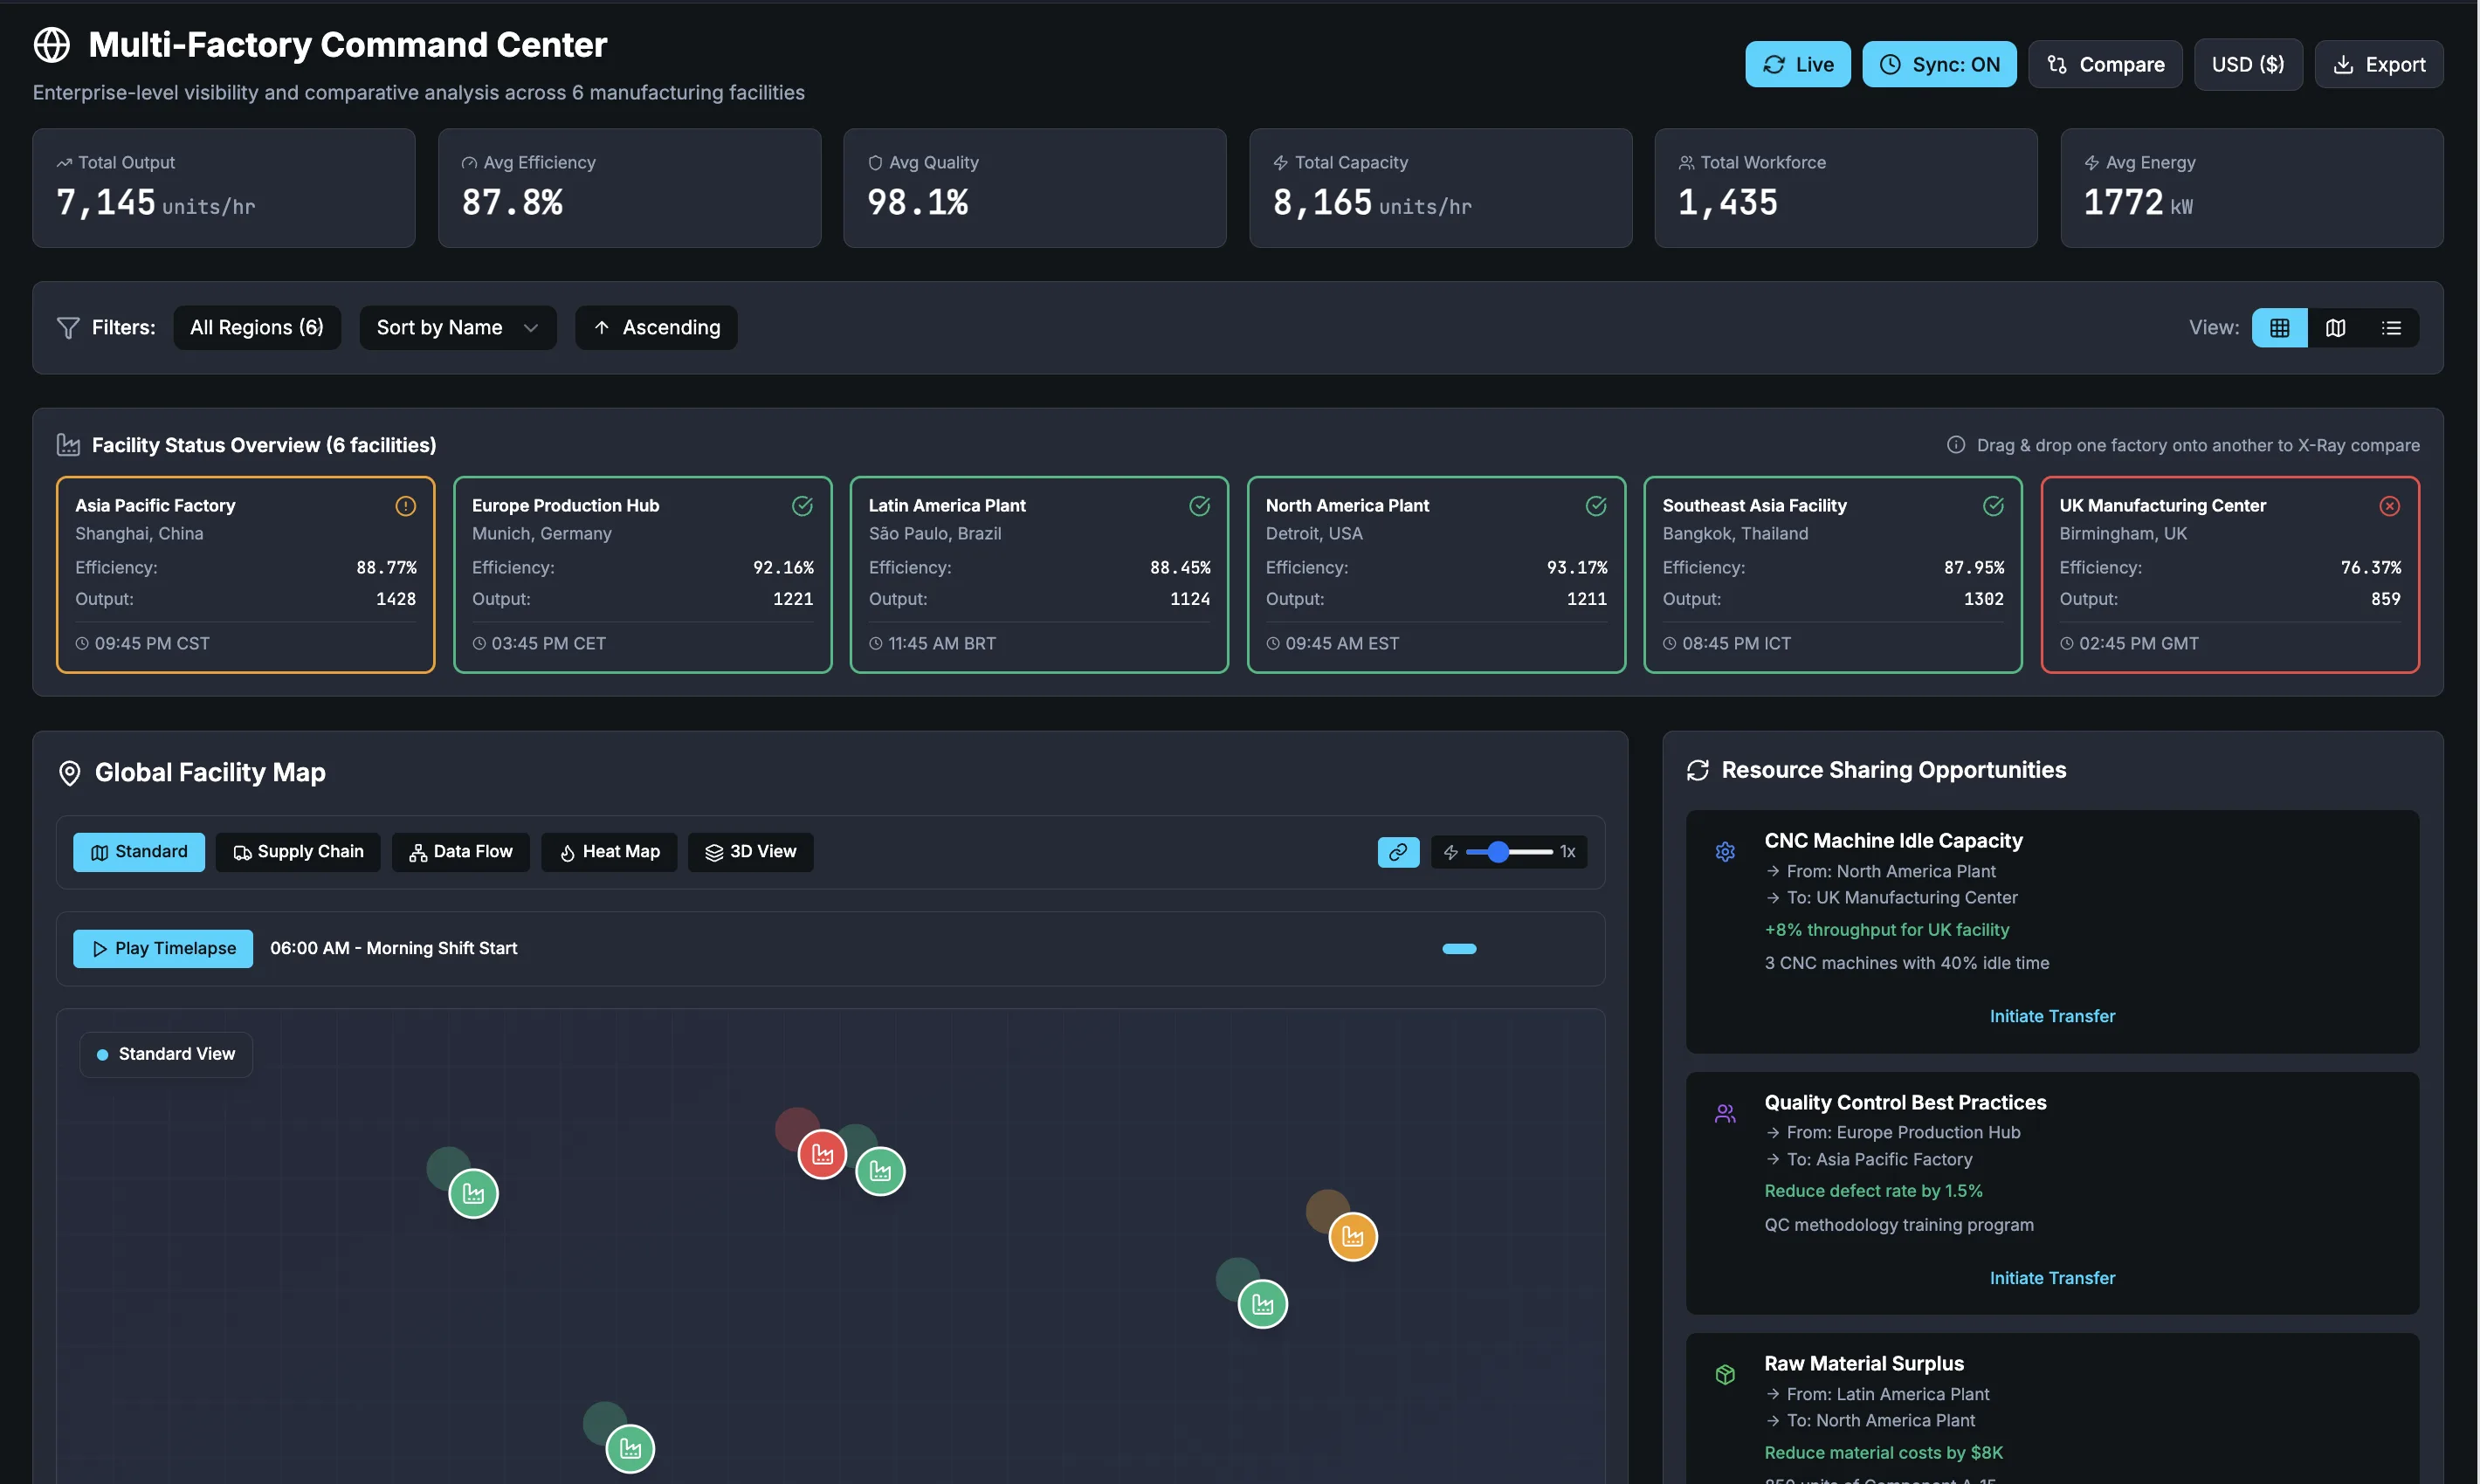Screen dimensions: 2480x1484
Task: Open the Southeast Asia Facility card
Action: click(1833, 575)
